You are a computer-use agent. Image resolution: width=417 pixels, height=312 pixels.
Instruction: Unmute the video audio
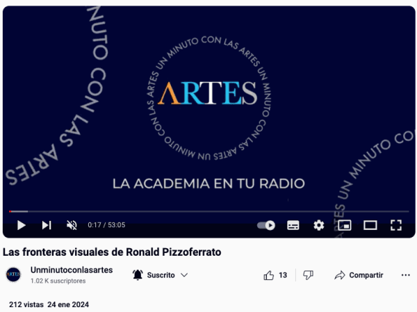tap(72, 225)
